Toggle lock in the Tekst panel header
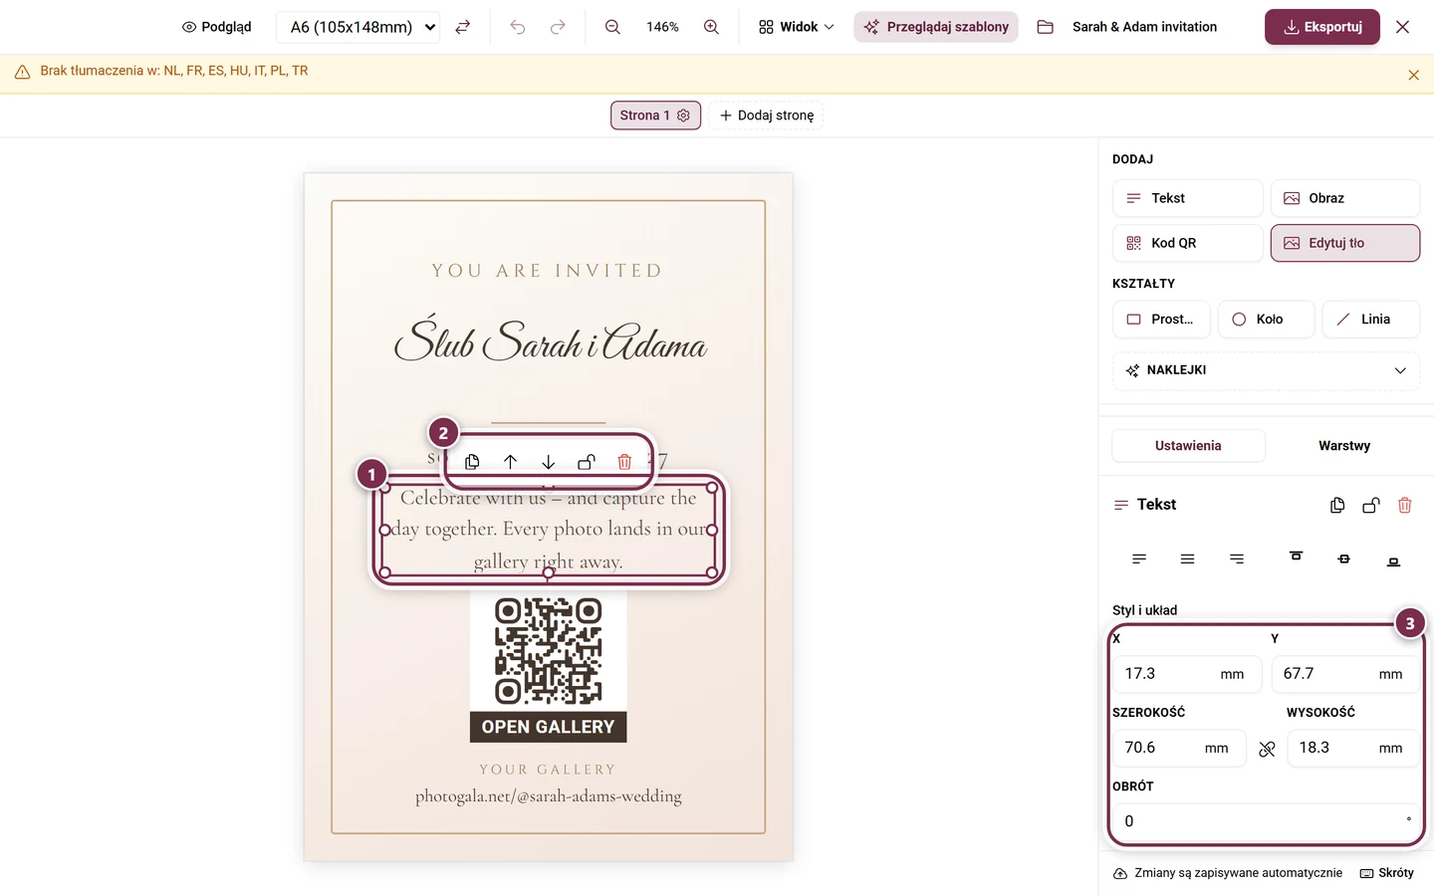 [1371, 506]
